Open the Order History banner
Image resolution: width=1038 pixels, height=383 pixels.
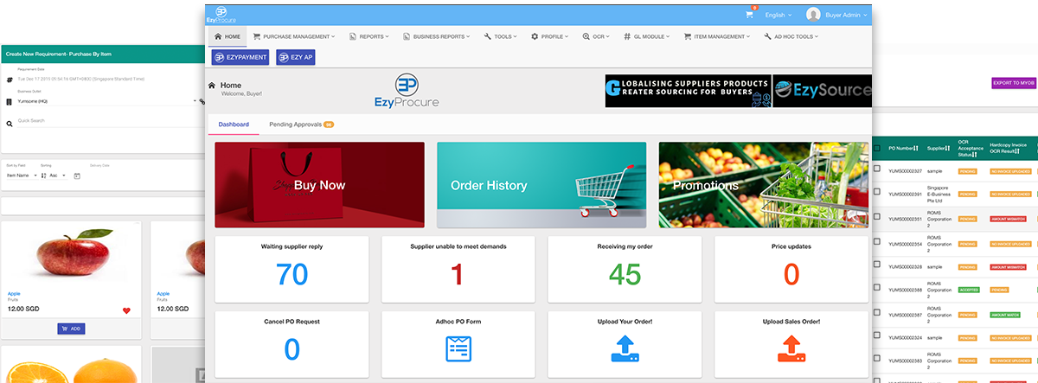[541, 185]
